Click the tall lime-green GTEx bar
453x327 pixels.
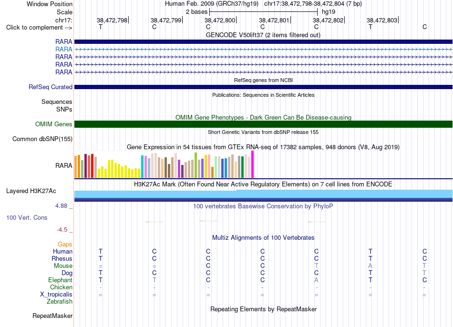pos(196,165)
